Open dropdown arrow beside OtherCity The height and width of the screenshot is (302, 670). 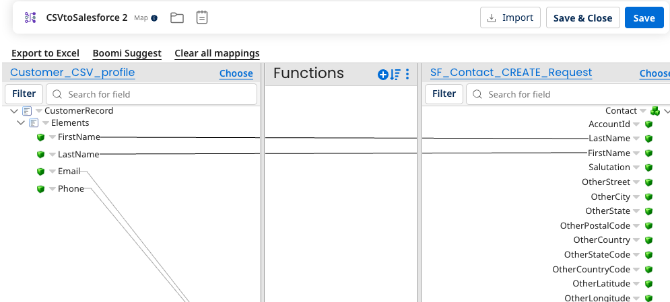[x=636, y=197]
